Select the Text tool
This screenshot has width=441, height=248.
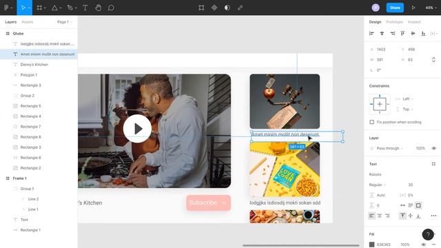(x=85, y=8)
